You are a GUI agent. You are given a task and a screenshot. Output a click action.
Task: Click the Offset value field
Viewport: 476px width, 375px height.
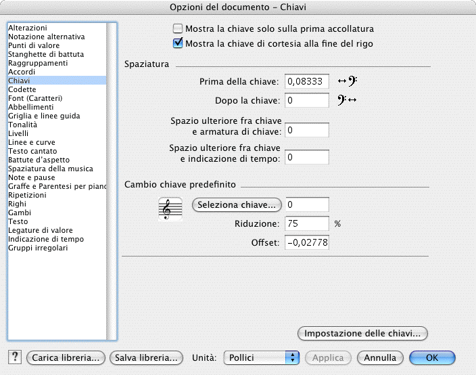coord(306,242)
